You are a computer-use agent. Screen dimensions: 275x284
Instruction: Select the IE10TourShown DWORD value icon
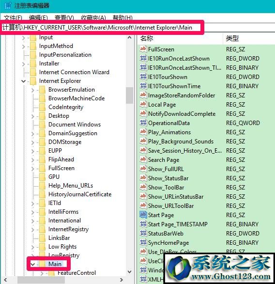coord(143,77)
